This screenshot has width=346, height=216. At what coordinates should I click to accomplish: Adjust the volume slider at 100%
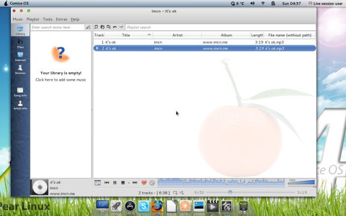301,182
